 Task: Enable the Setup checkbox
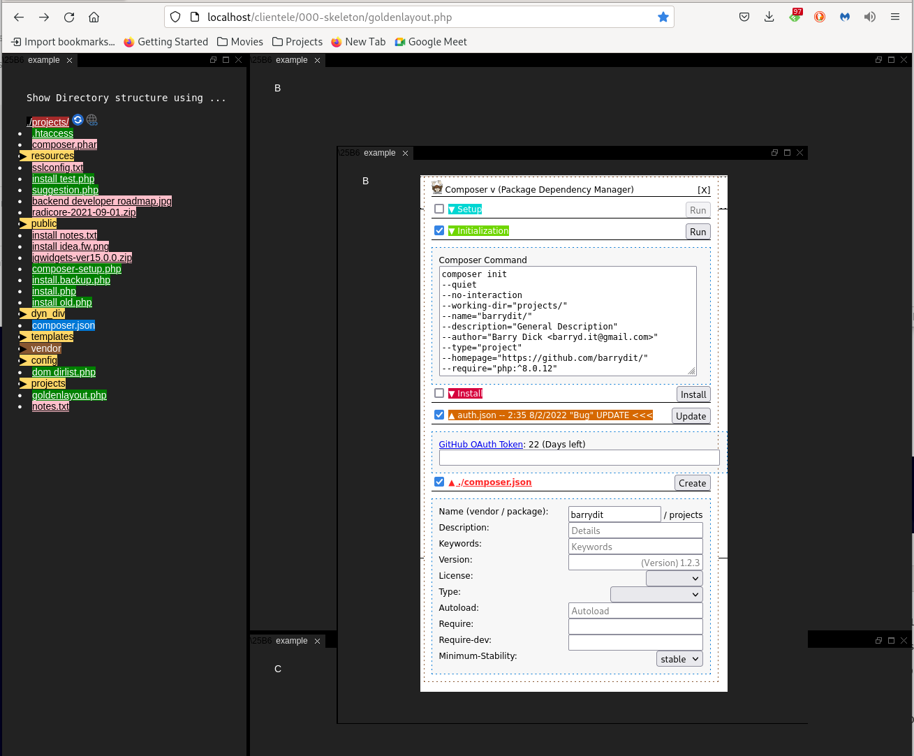click(439, 208)
